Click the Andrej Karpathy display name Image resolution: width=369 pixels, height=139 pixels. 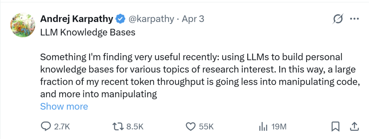tap(77, 19)
